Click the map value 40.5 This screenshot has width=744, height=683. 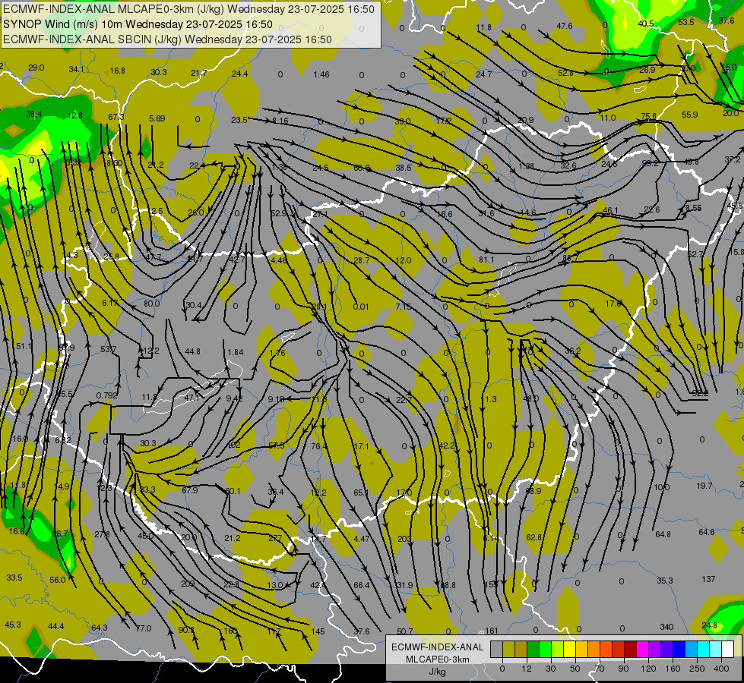[646, 24]
